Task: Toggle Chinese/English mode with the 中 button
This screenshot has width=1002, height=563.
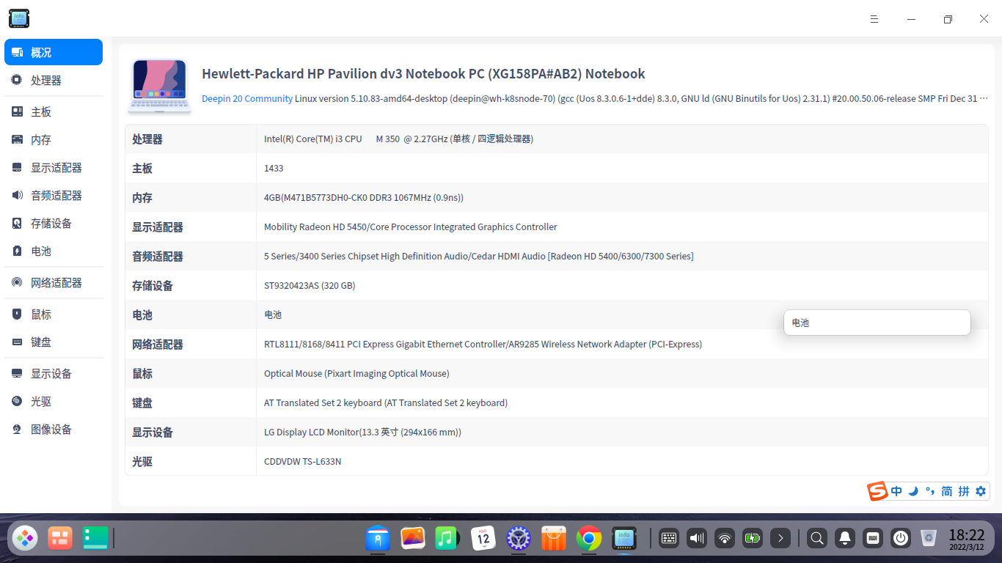Action: [x=896, y=491]
